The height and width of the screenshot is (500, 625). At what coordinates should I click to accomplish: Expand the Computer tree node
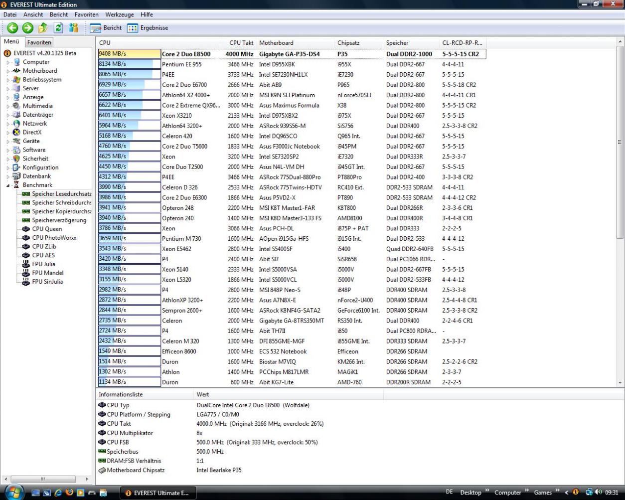pos(8,62)
